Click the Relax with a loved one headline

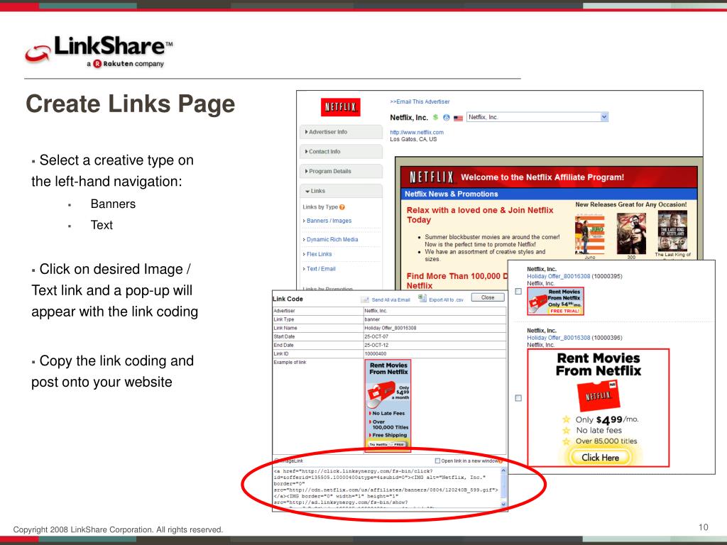480,214
